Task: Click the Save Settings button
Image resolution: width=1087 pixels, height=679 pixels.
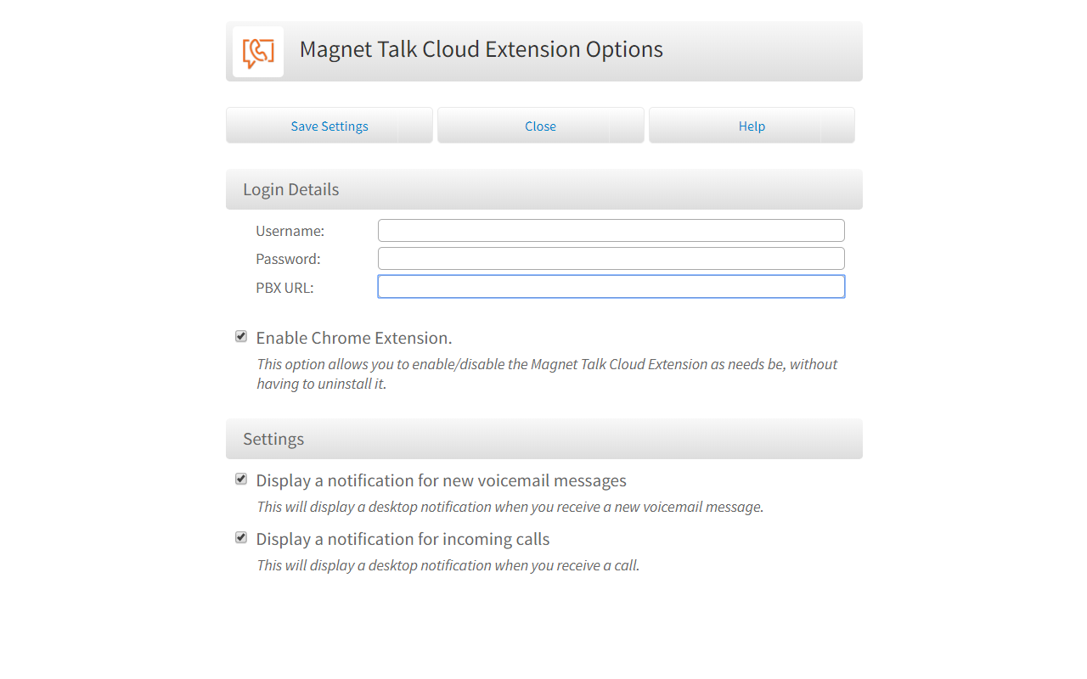Action: 329,125
